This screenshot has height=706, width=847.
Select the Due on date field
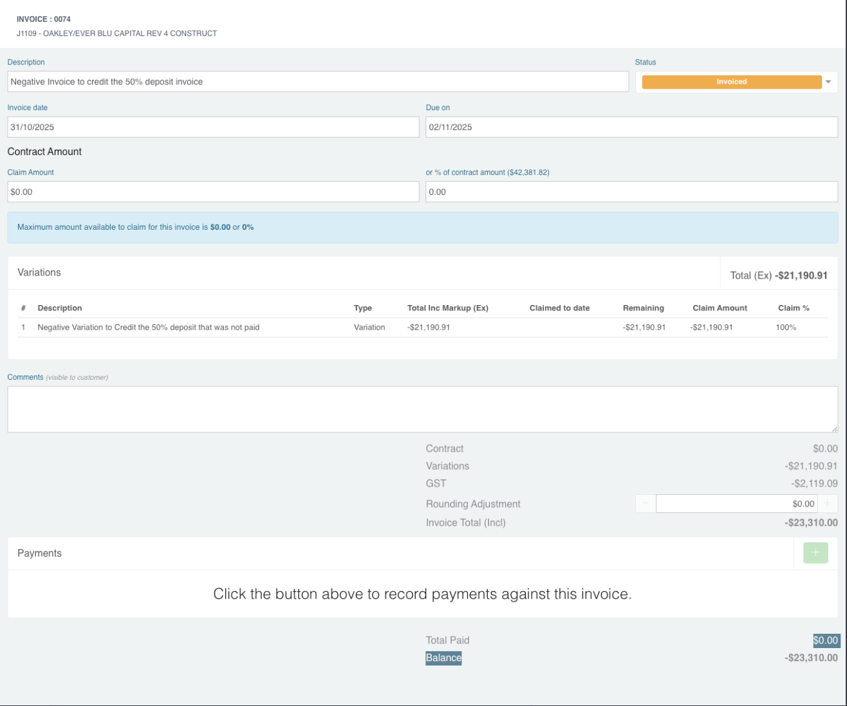point(631,127)
